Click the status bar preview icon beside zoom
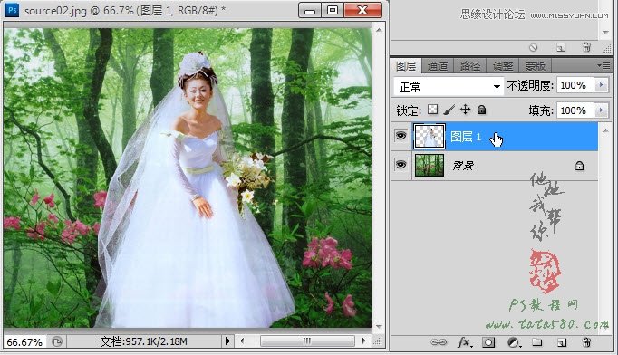This screenshot has width=618, height=355. tap(57, 341)
